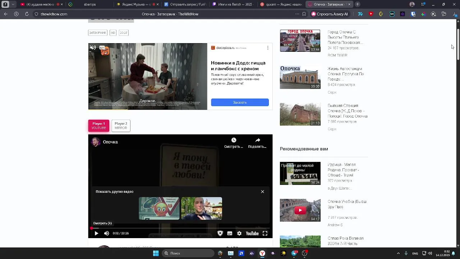
Task: Click 'Спросить Алису AI' button
Action: pyautogui.click(x=330, y=14)
